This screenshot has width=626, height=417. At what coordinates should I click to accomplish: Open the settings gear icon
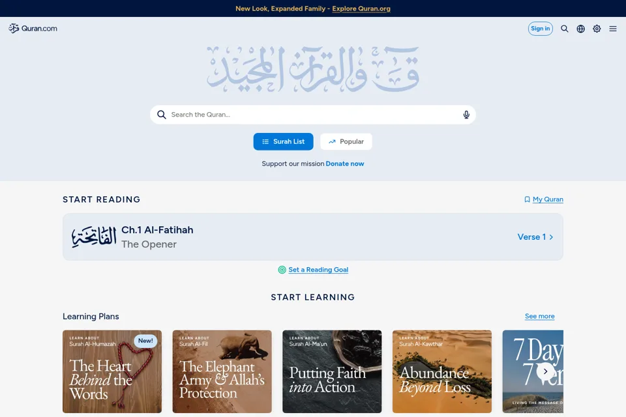(597, 29)
